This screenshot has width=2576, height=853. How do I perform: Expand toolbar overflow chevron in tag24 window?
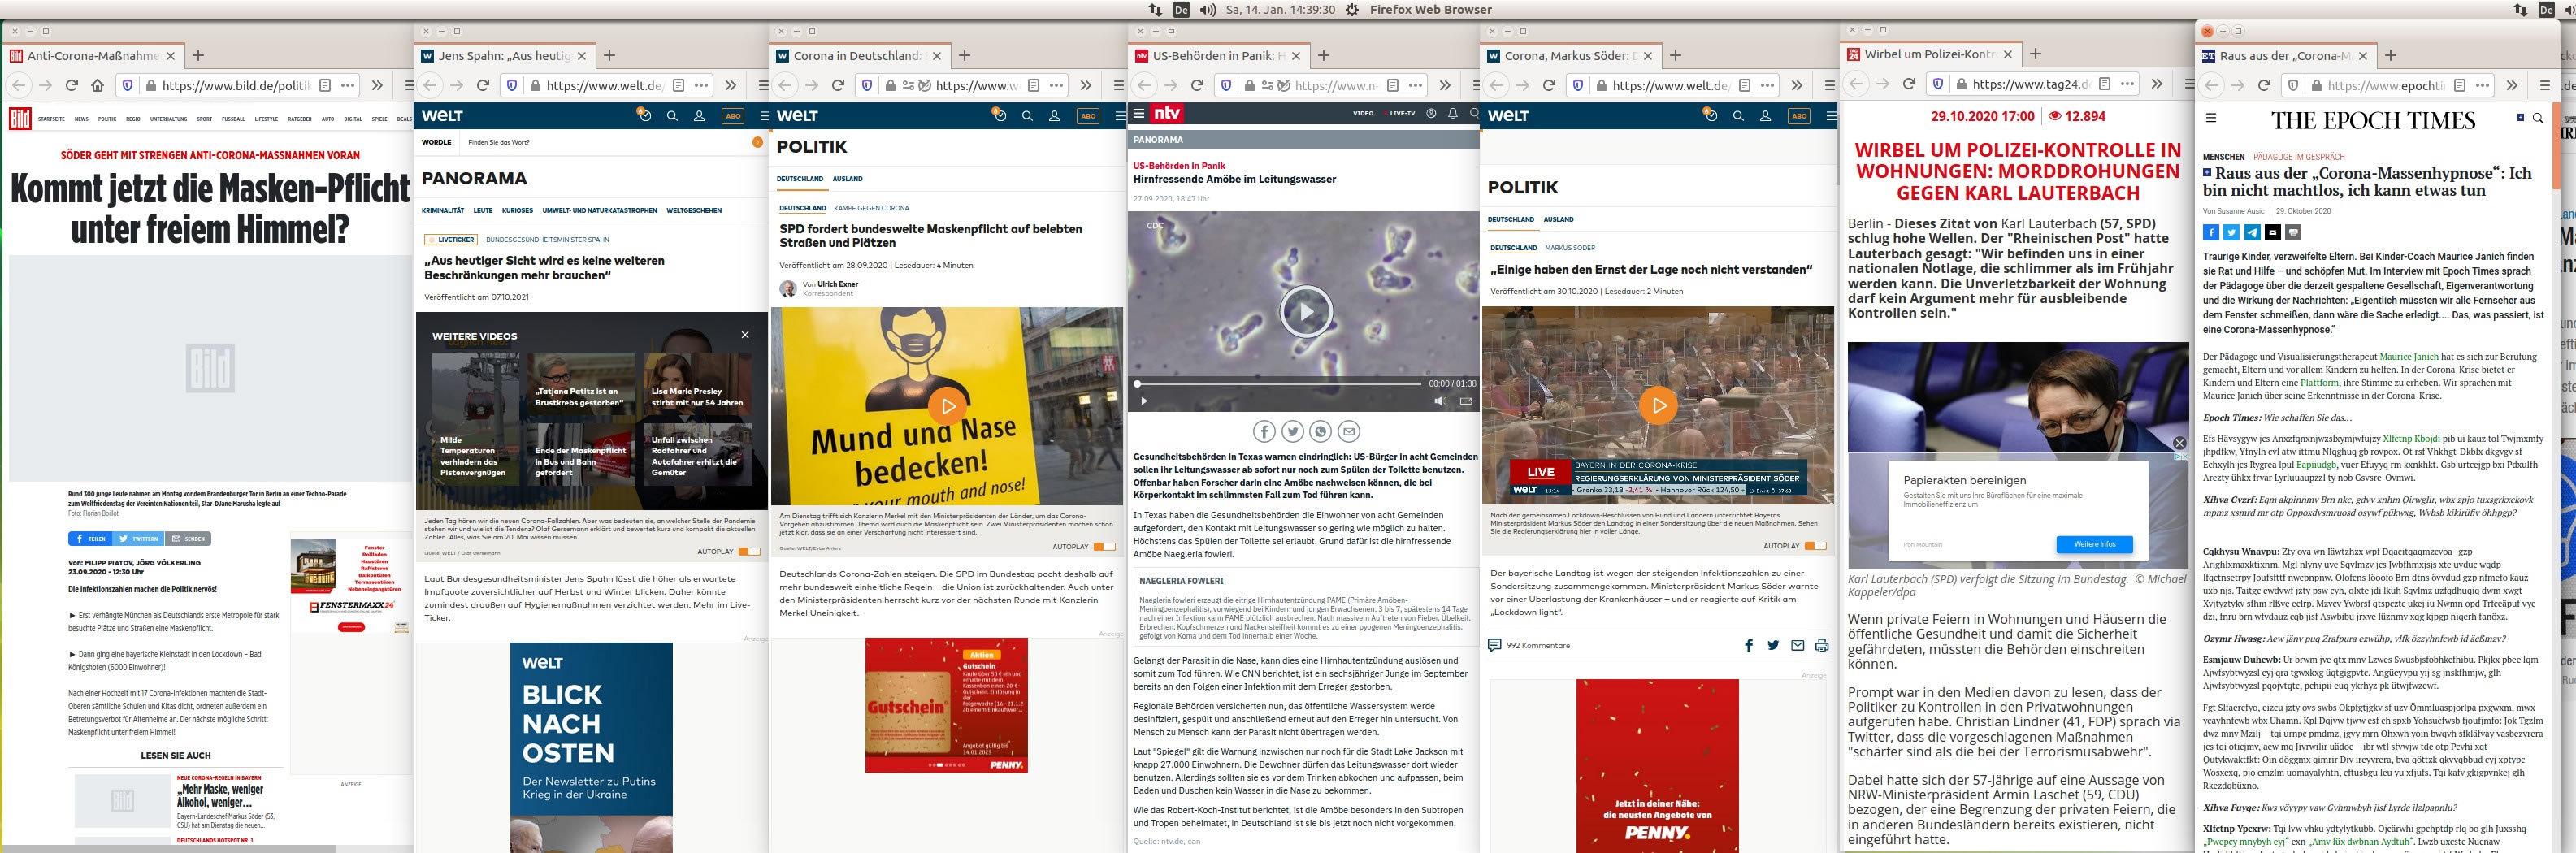click(2157, 84)
